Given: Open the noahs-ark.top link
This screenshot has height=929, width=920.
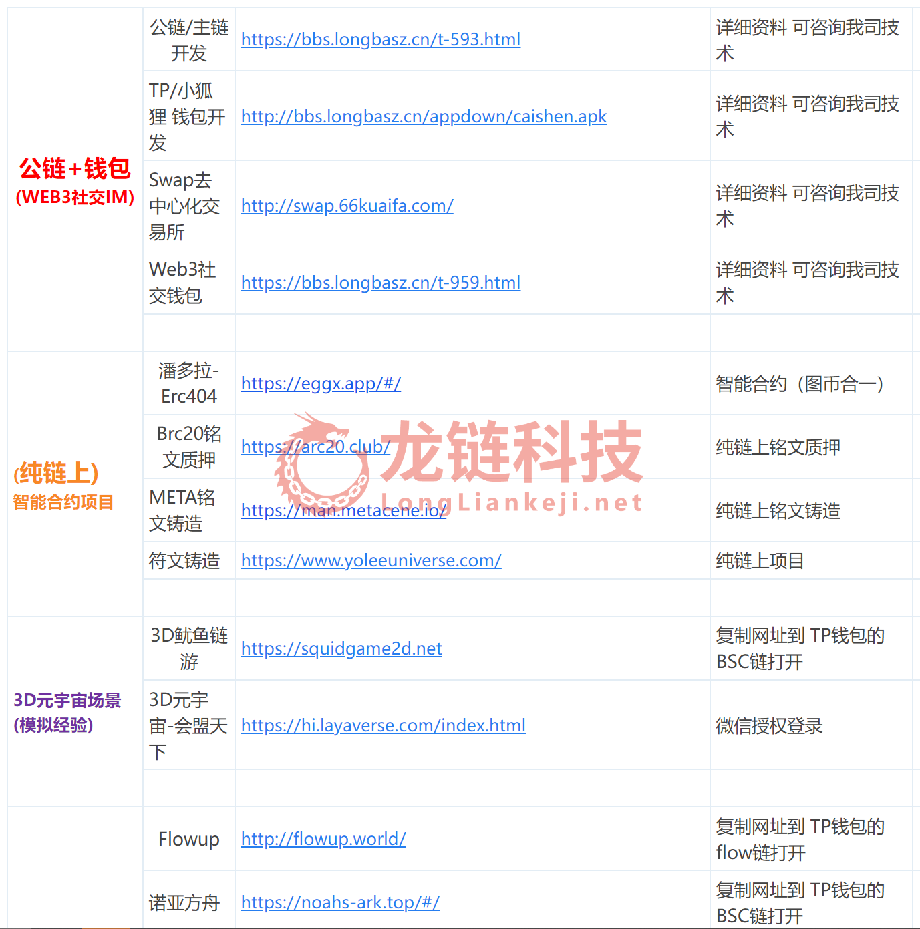Looking at the screenshot, I should [x=340, y=902].
